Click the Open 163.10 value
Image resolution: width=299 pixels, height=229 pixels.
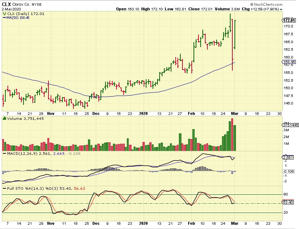(x=128, y=9)
